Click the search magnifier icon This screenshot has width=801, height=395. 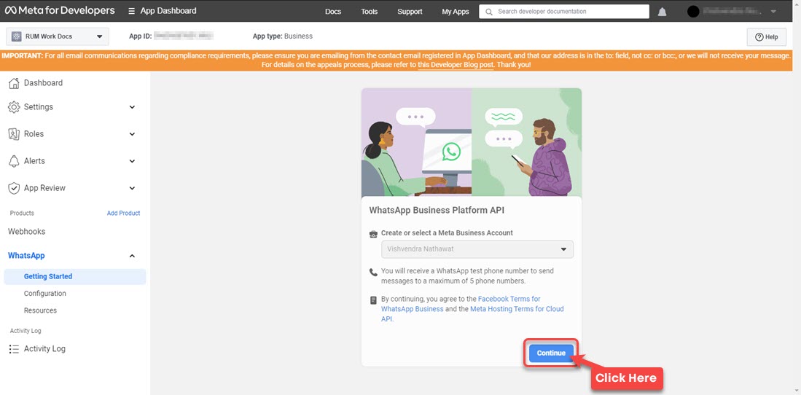489,11
